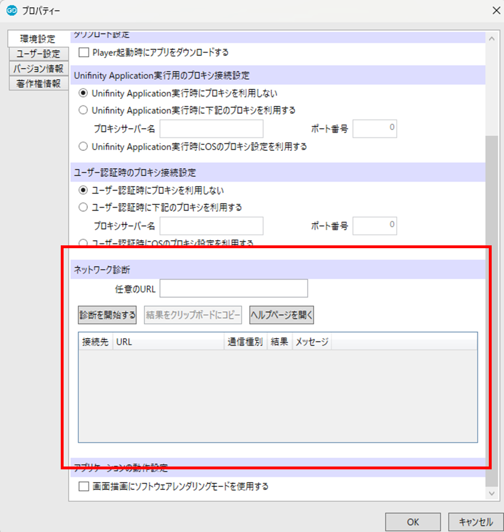
Task: Confirm settings with the OK button
Action: coord(413,522)
